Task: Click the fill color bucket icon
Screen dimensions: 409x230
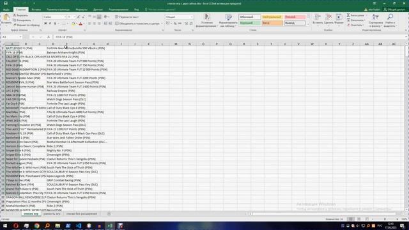Action: [x=73, y=24]
